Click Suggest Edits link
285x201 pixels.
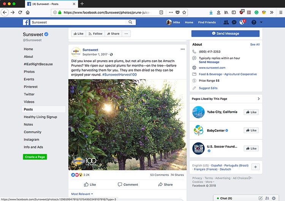point(208,88)
